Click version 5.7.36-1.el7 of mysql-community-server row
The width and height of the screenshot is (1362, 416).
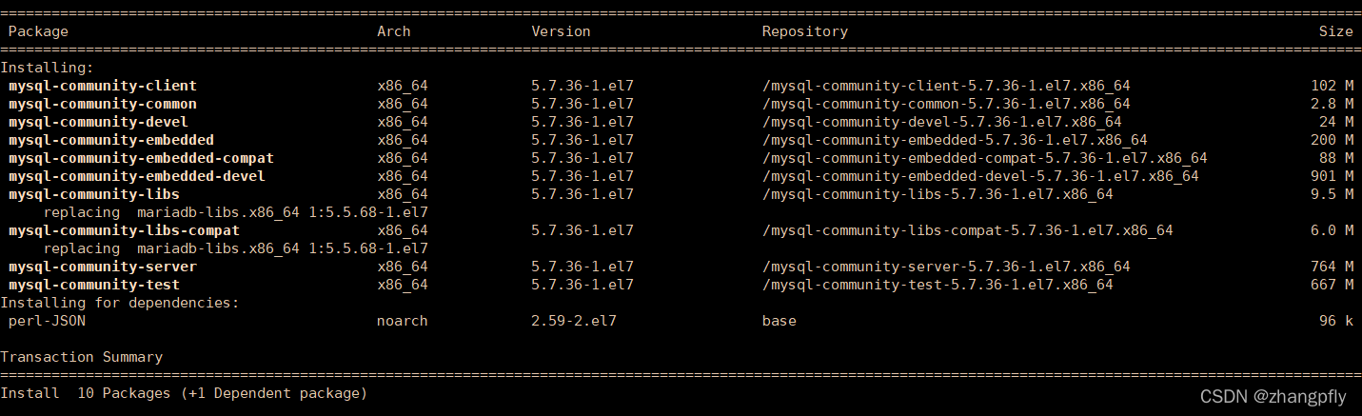point(582,267)
